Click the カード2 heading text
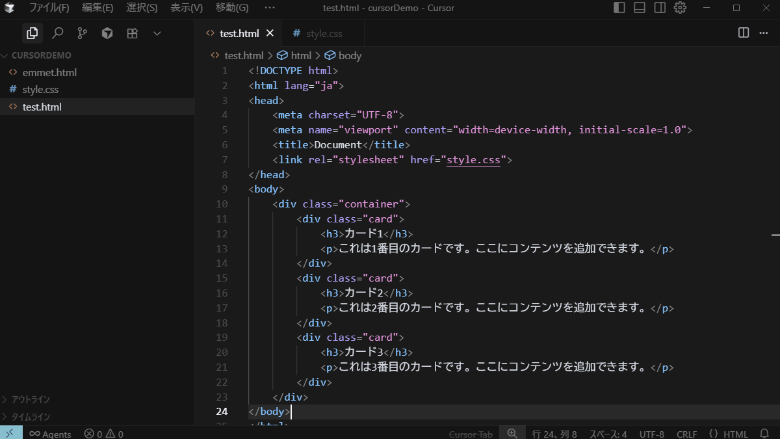 365,293
